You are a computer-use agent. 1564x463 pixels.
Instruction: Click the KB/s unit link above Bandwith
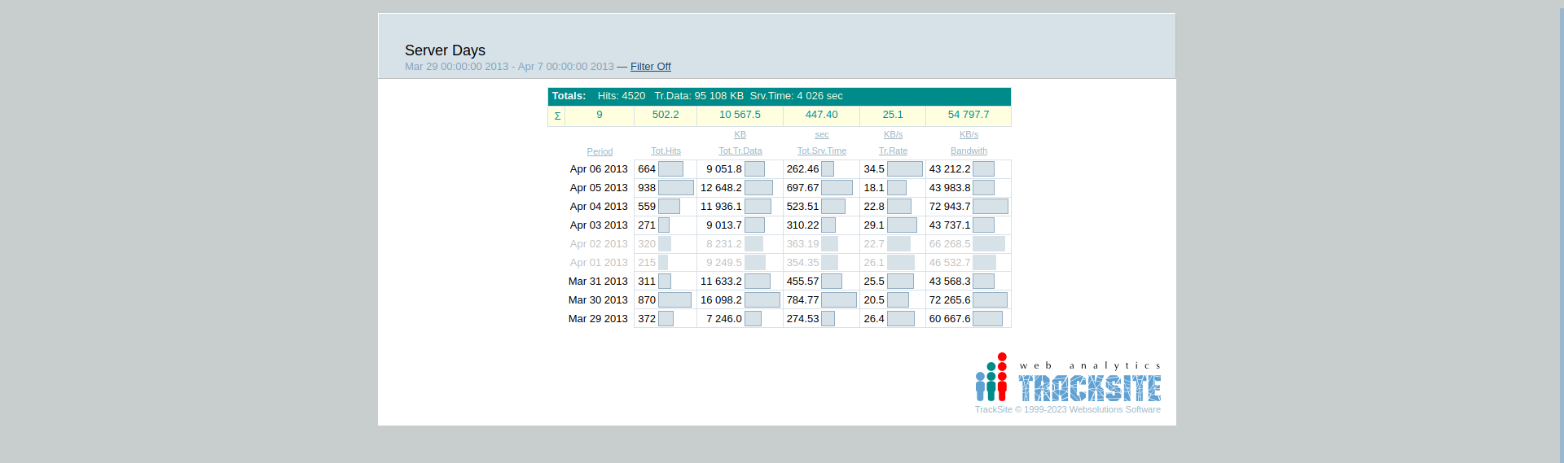pos(969,134)
